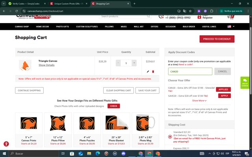Click the CanvasChamp logo
Viewport: 252px width, 157px height.
click(33, 16)
